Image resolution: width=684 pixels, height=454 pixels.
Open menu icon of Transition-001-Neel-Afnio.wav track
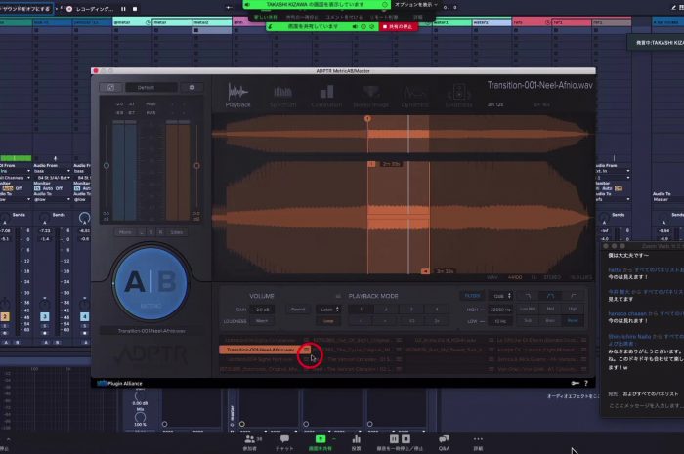[x=307, y=350]
